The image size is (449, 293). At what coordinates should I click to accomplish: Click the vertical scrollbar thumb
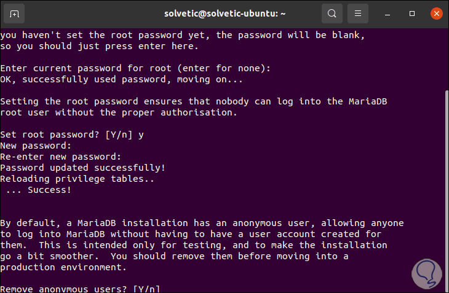tap(445, 184)
